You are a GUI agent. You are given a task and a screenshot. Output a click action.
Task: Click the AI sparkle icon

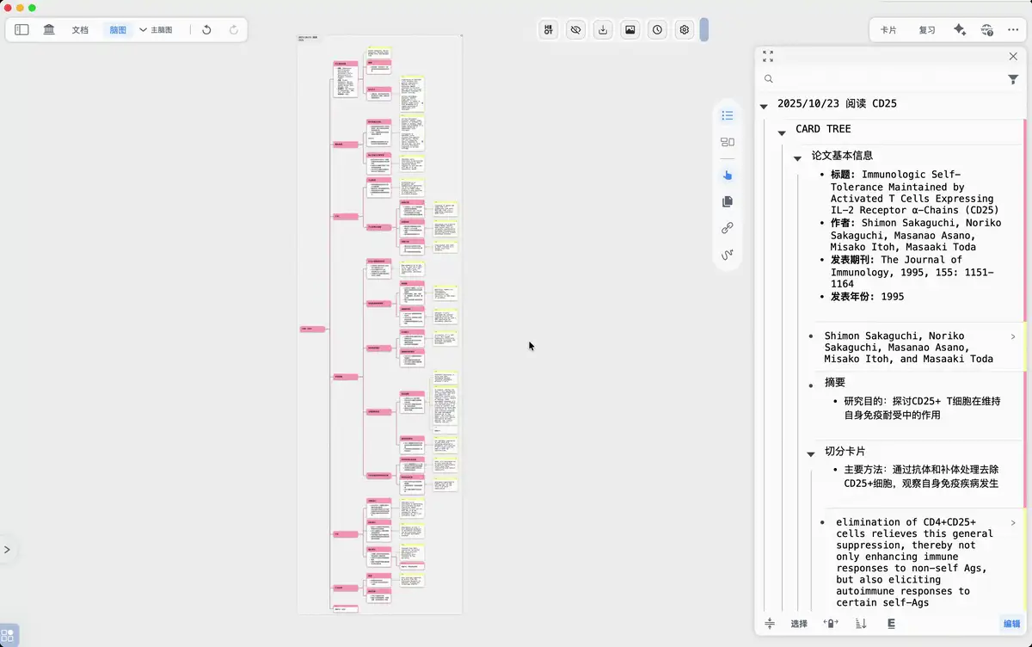960,29
